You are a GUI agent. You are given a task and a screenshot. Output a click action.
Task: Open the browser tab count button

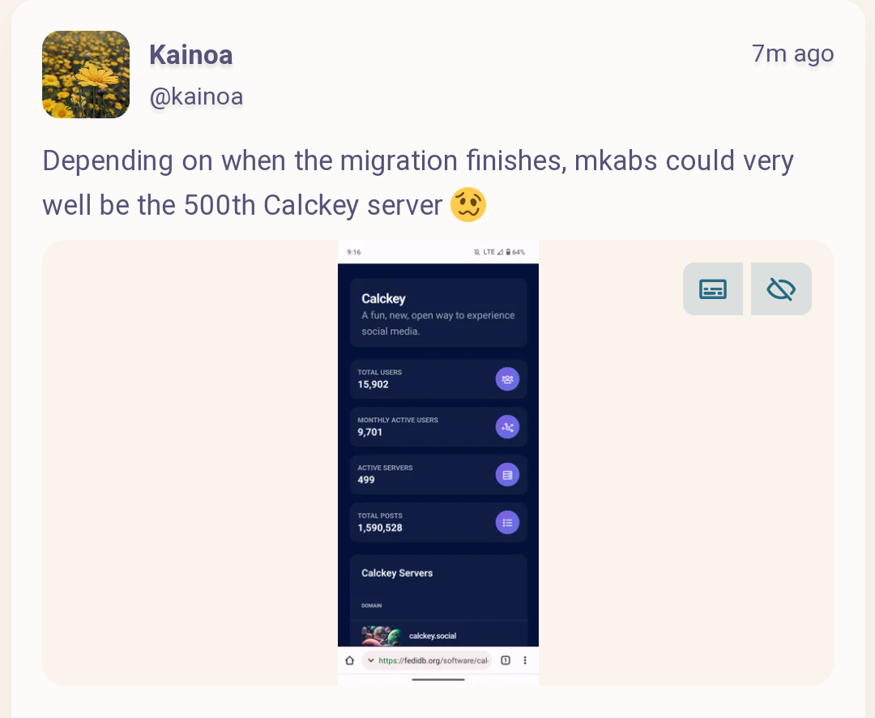point(506,660)
